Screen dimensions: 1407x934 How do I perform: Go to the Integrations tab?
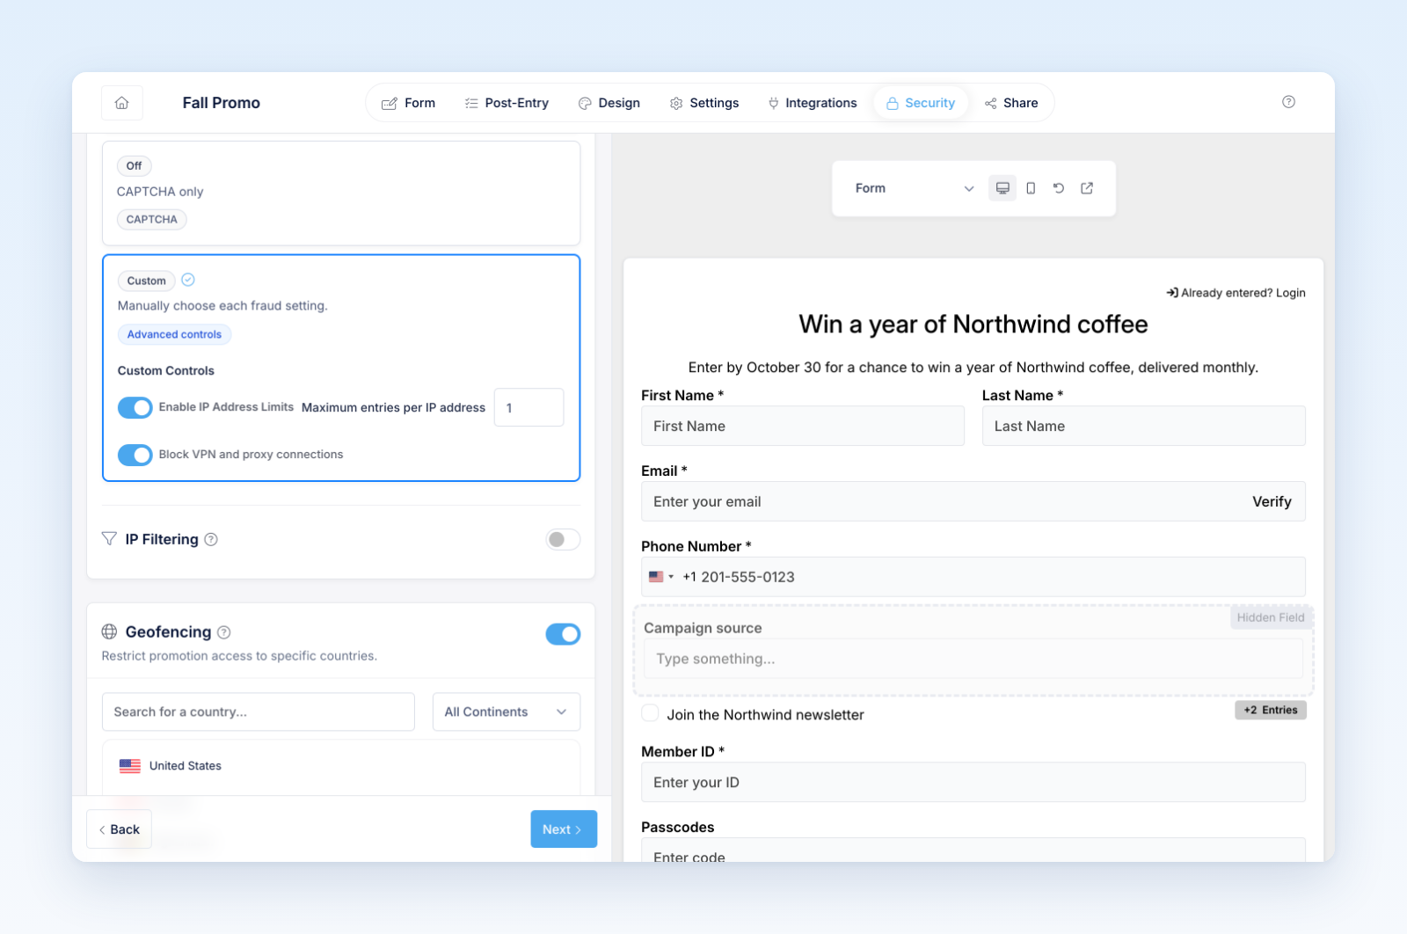coord(813,103)
